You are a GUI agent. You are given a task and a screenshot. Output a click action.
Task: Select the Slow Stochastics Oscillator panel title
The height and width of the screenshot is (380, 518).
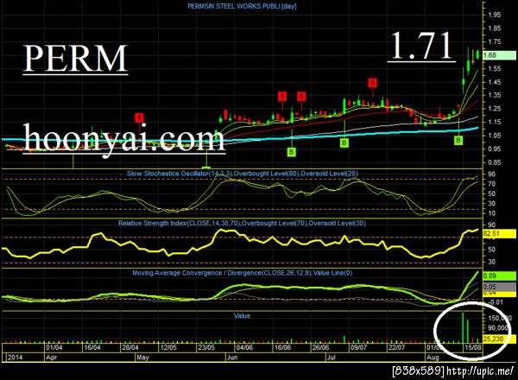(x=242, y=174)
